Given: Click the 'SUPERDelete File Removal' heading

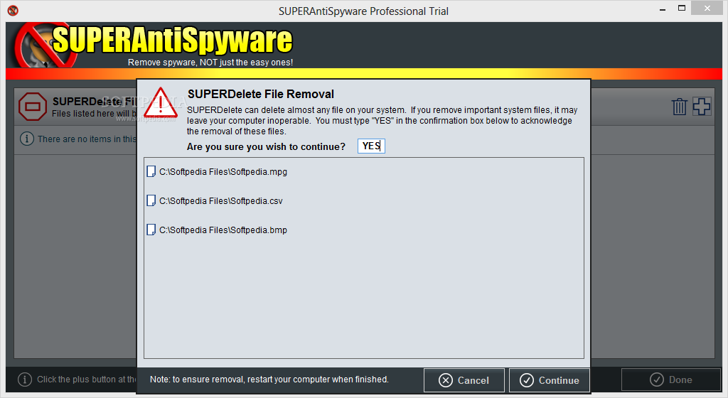Looking at the screenshot, I should click(x=260, y=94).
